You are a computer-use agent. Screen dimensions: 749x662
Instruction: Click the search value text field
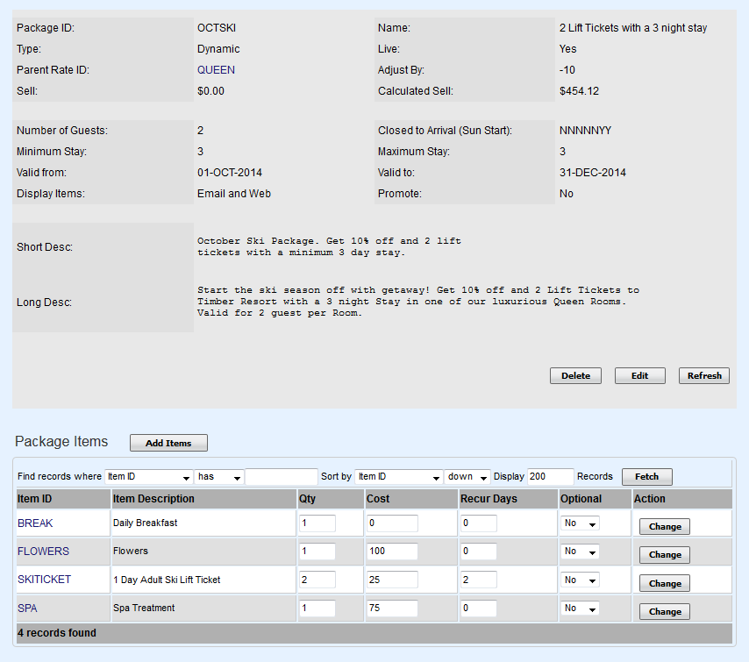tap(281, 477)
